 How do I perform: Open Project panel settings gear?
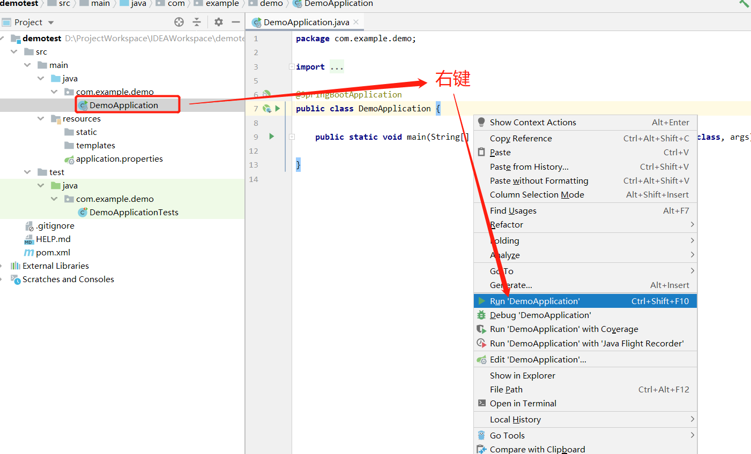[218, 22]
